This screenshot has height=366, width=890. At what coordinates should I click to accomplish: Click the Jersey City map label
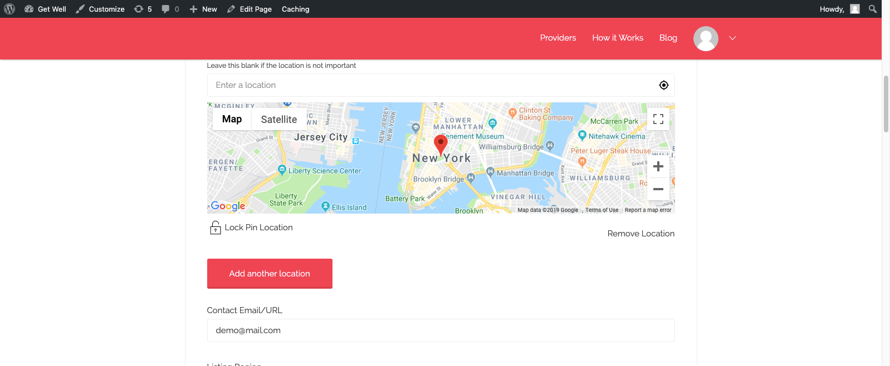(321, 137)
